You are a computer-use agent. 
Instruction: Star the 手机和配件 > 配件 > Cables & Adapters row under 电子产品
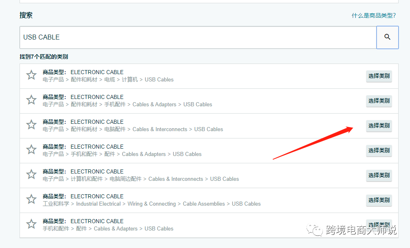(x=31, y=149)
